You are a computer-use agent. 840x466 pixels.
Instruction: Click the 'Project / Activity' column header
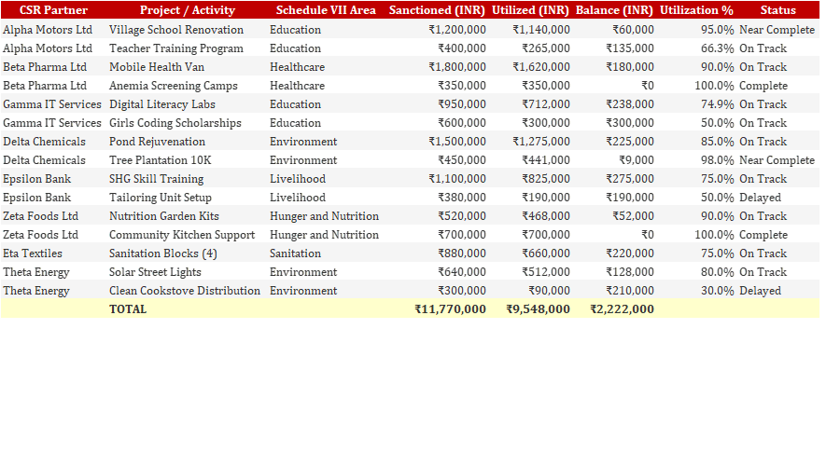pyautogui.click(x=188, y=10)
